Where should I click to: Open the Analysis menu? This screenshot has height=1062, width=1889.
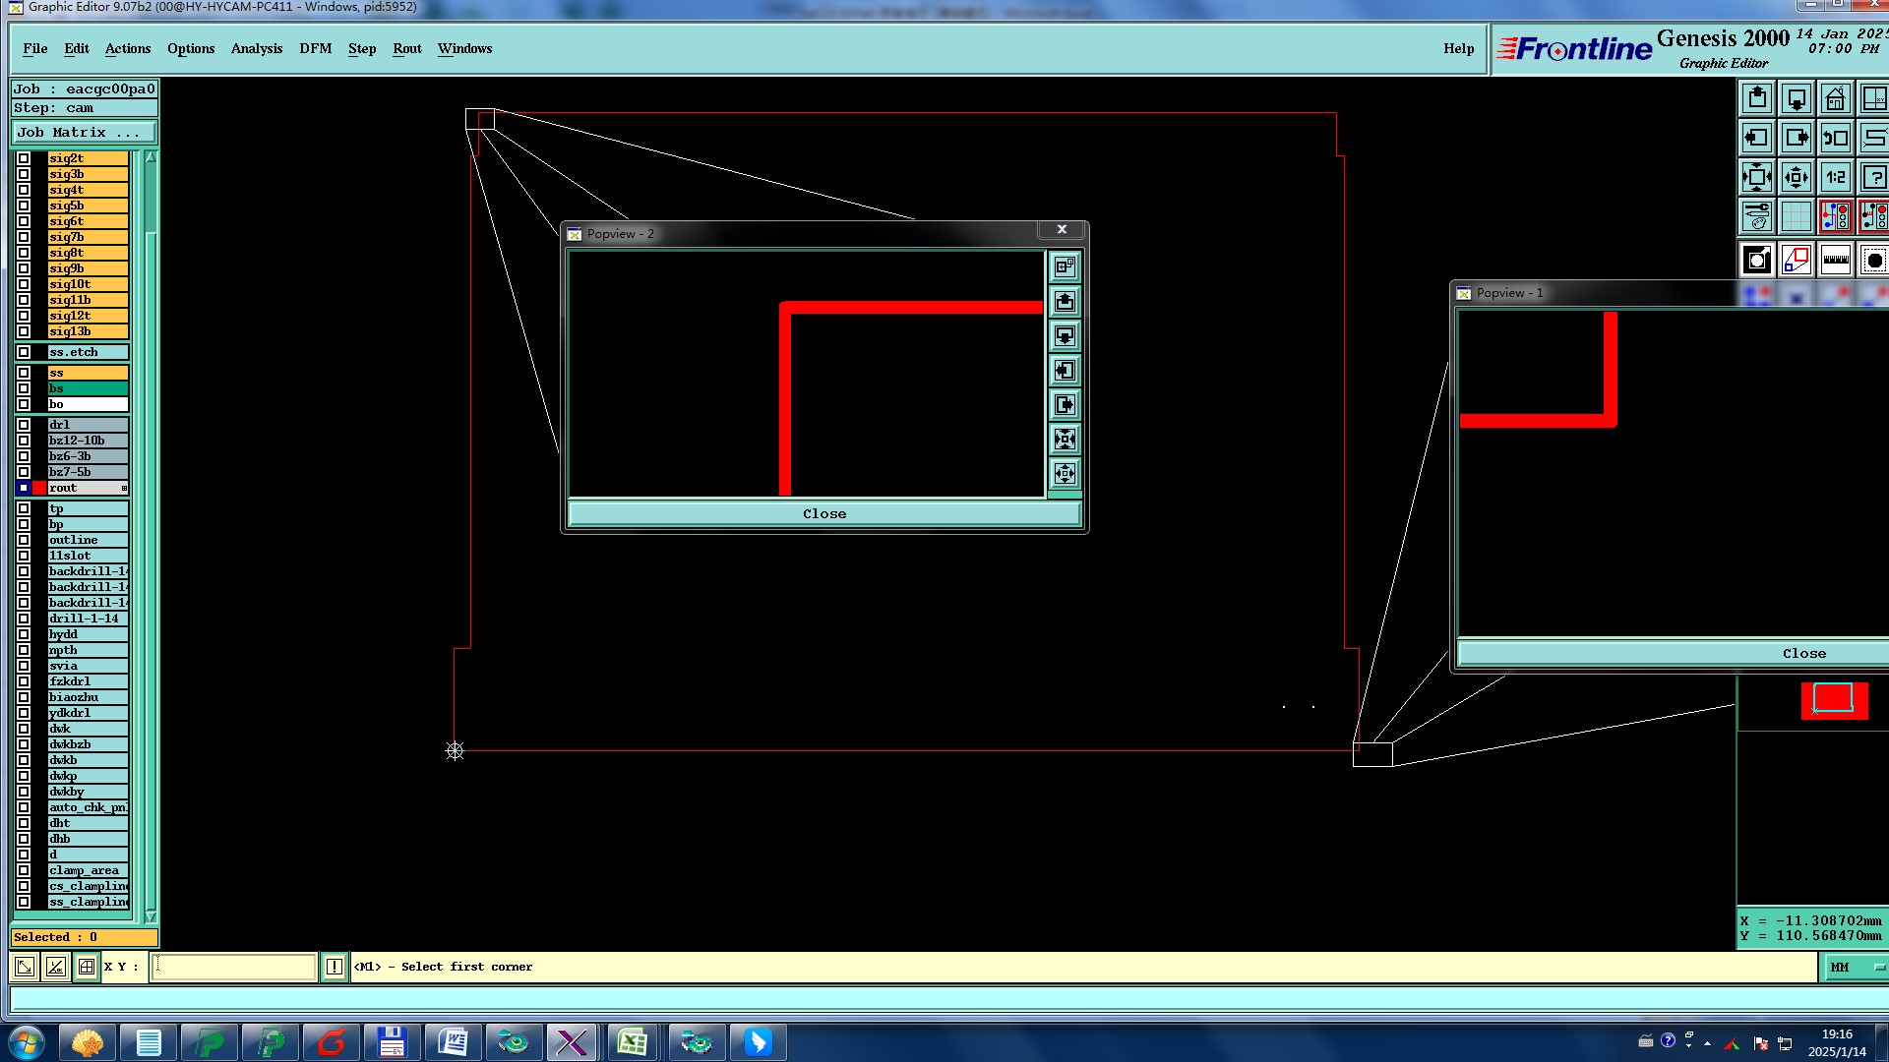[x=256, y=48]
